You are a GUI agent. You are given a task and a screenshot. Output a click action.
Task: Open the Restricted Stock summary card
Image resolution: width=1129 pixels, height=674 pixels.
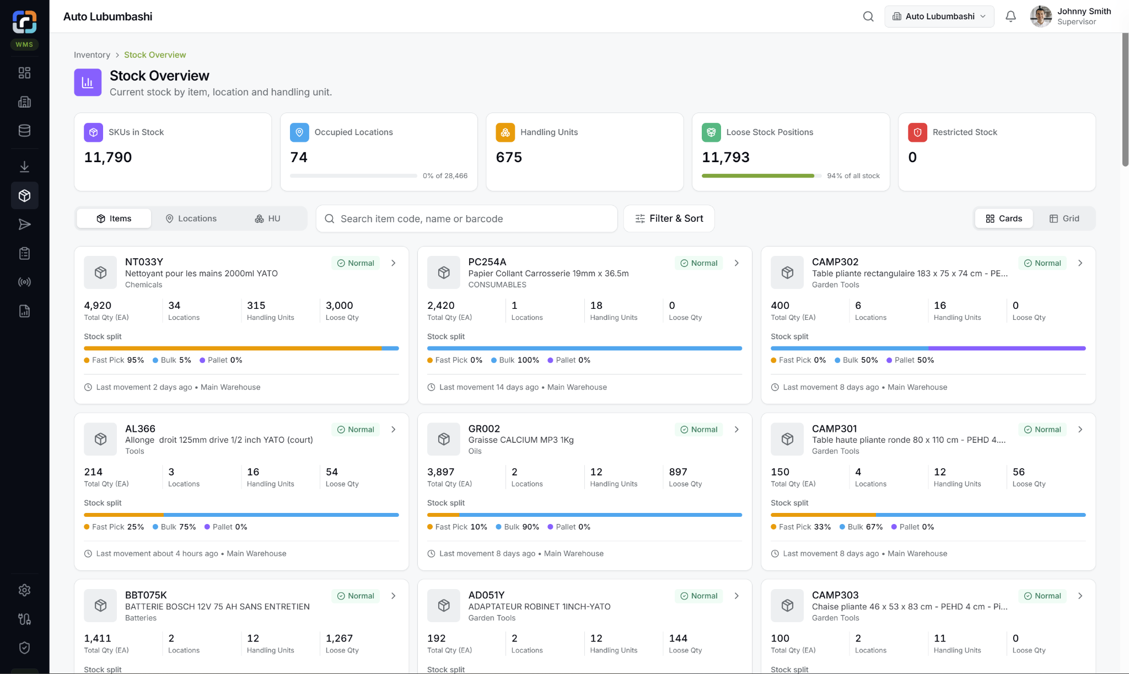[997, 152]
